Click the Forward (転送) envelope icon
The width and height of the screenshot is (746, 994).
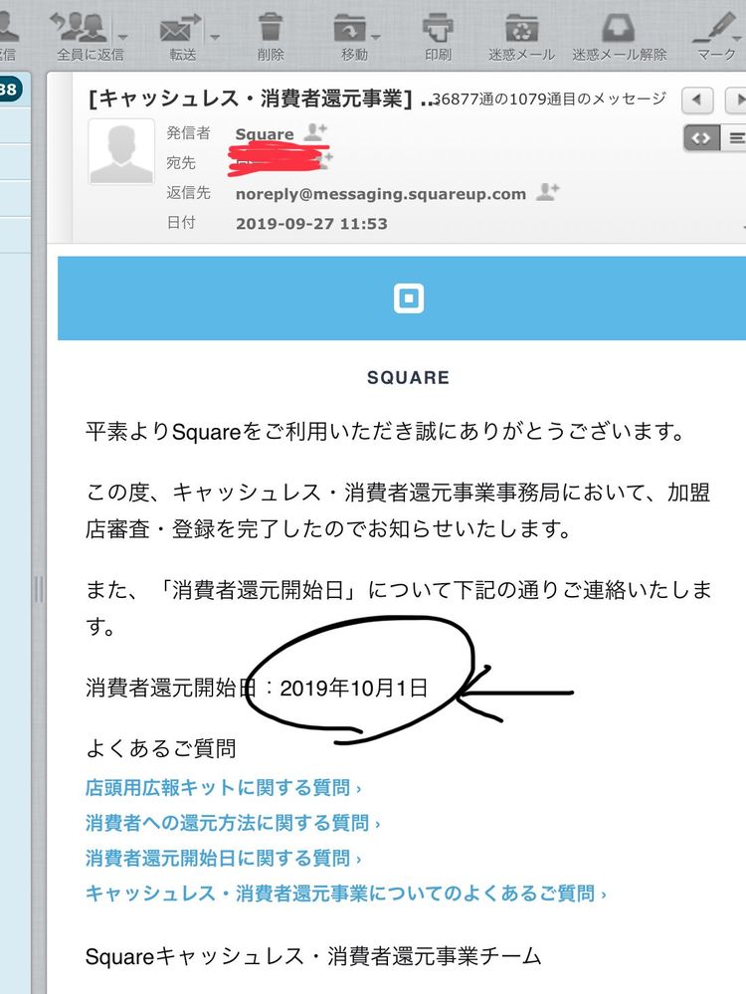click(180, 27)
